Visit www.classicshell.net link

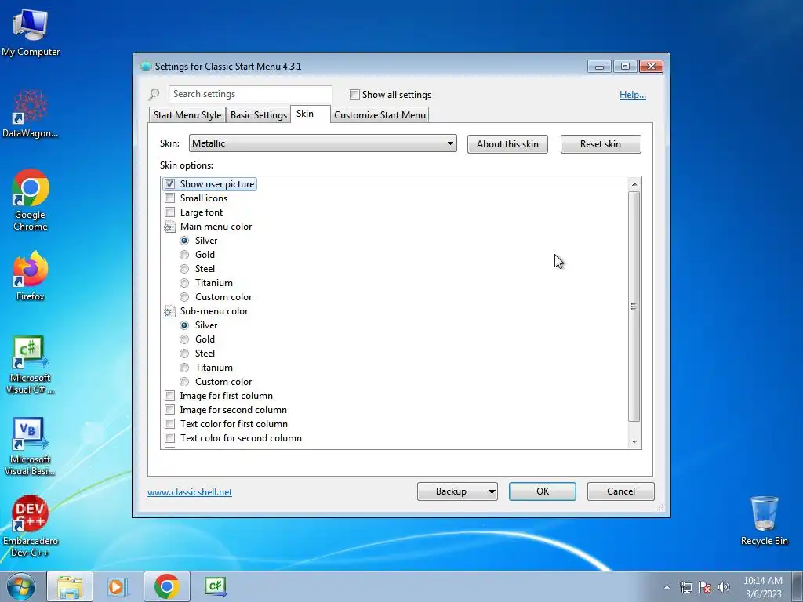(190, 492)
